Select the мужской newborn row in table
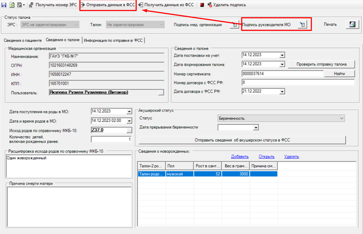363x234 pixels. coord(208,174)
